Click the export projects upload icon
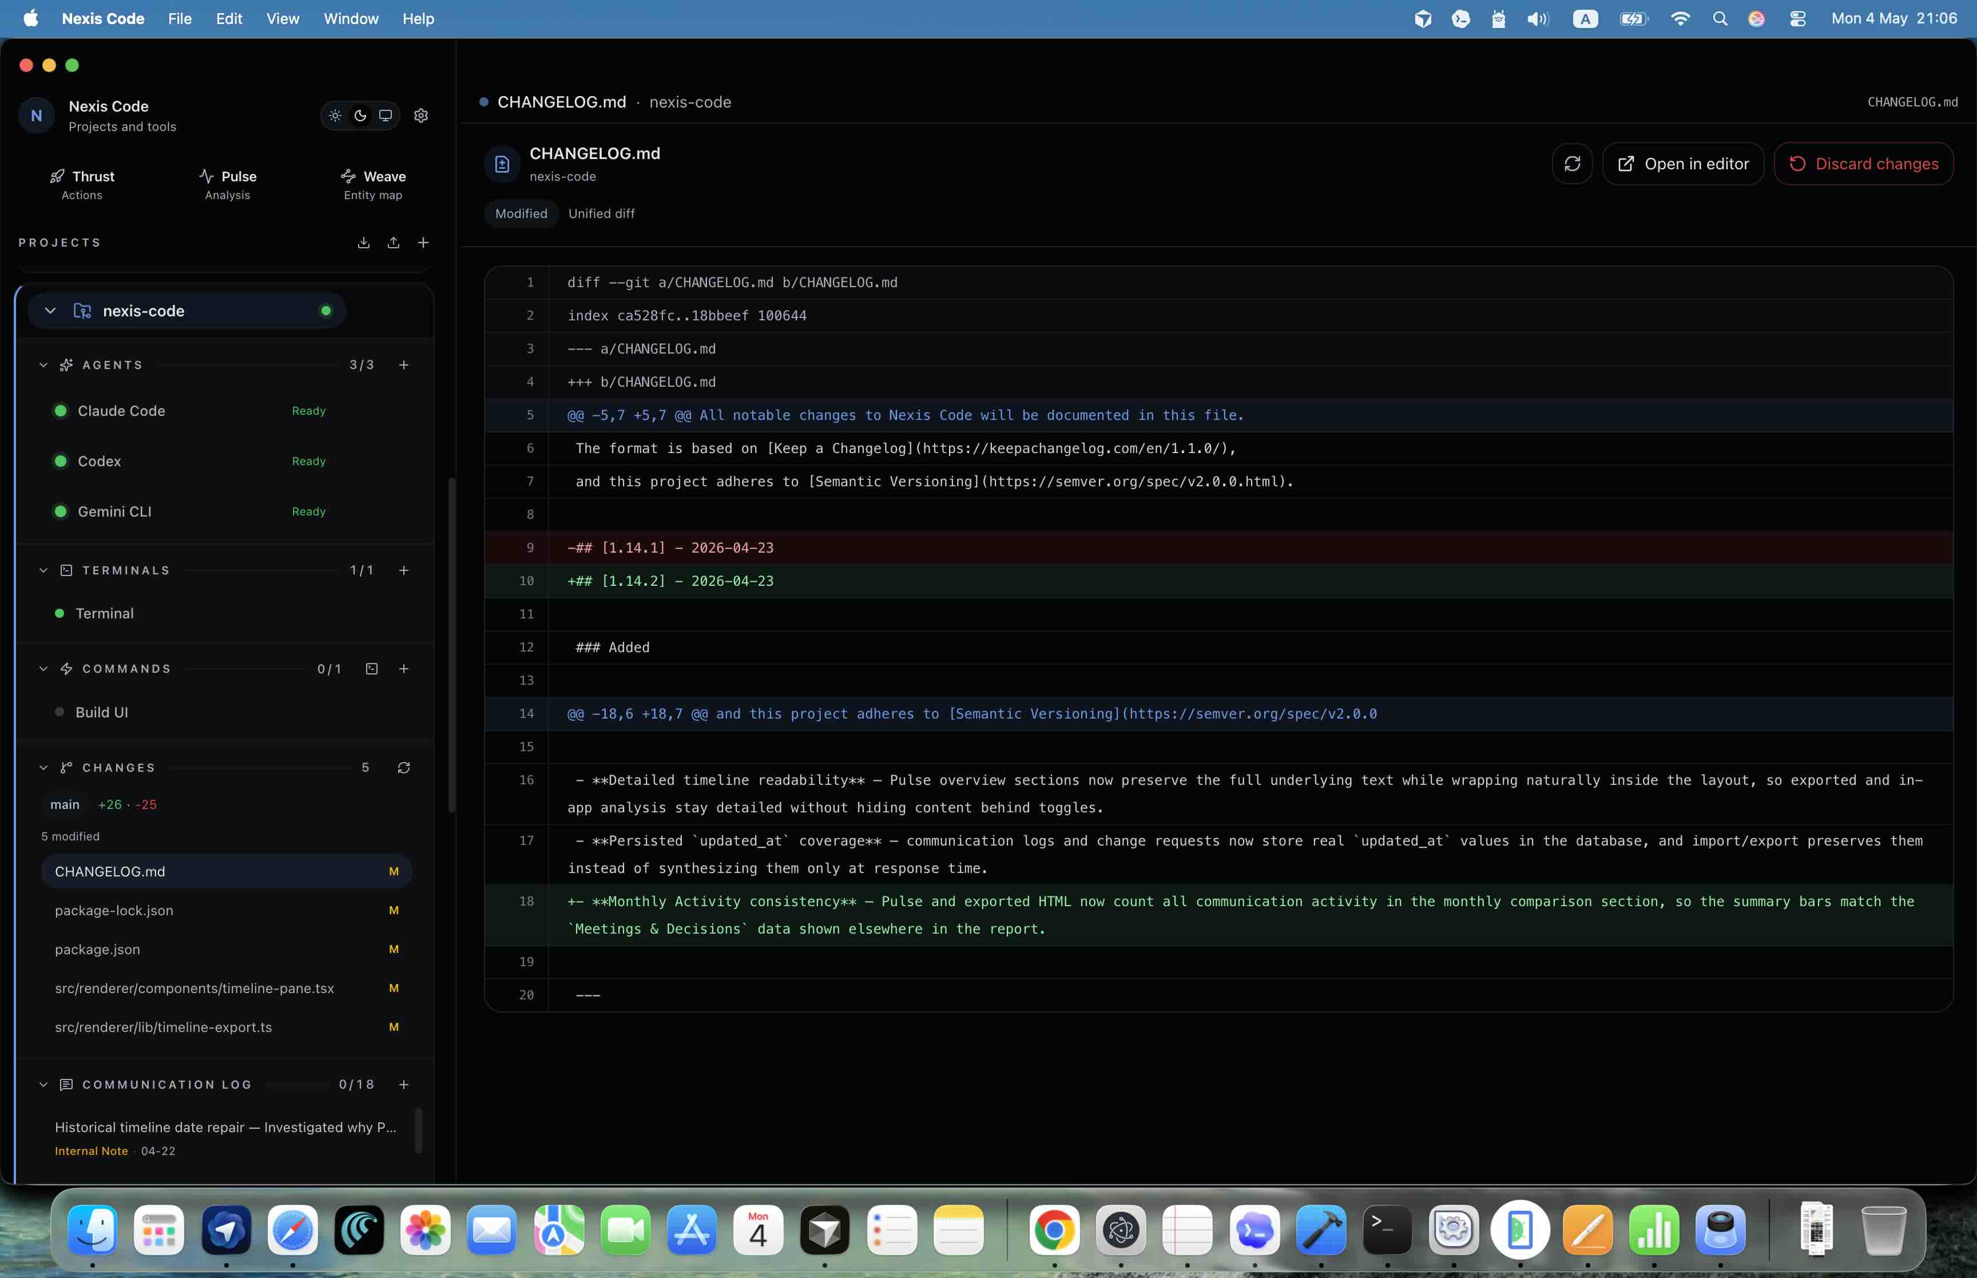The image size is (1977, 1278). [x=393, y=243]
